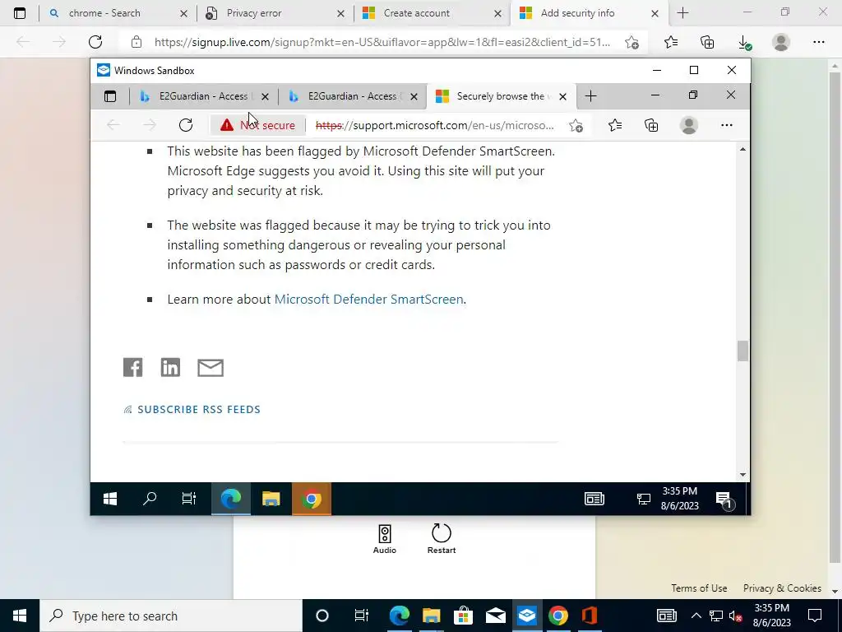
Task: Switch to first E2Guardian tab in Sandbox
Action: [204, 96]
